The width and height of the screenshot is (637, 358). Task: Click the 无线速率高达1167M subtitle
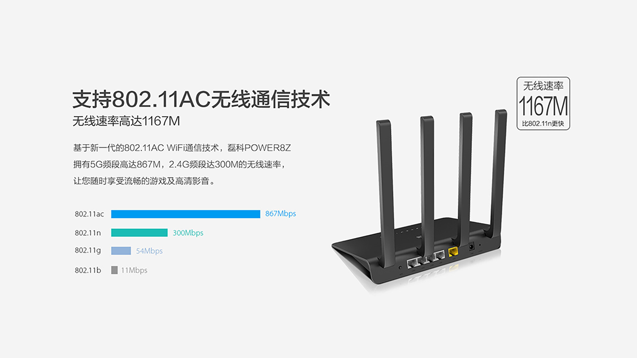click(x=126, y=121)
